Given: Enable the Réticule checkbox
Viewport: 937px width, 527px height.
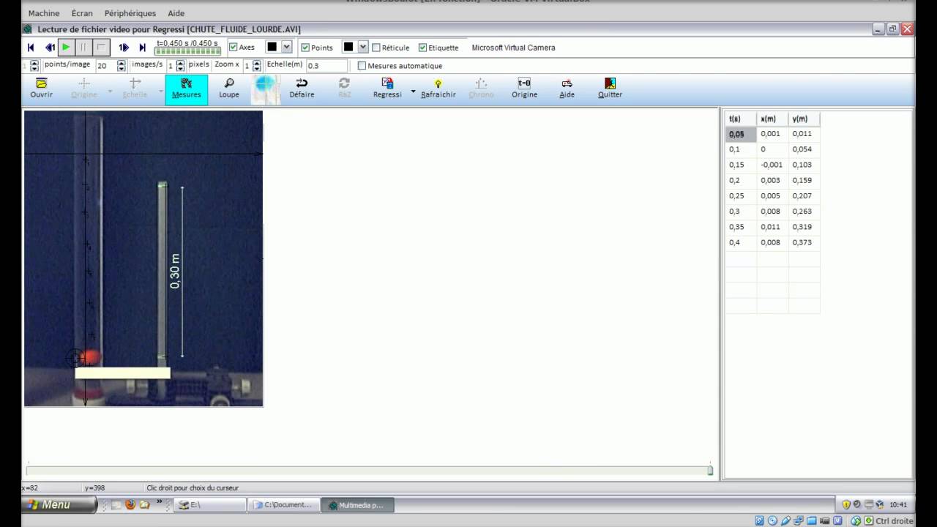Looking at the screenshot, I should 376,48.
